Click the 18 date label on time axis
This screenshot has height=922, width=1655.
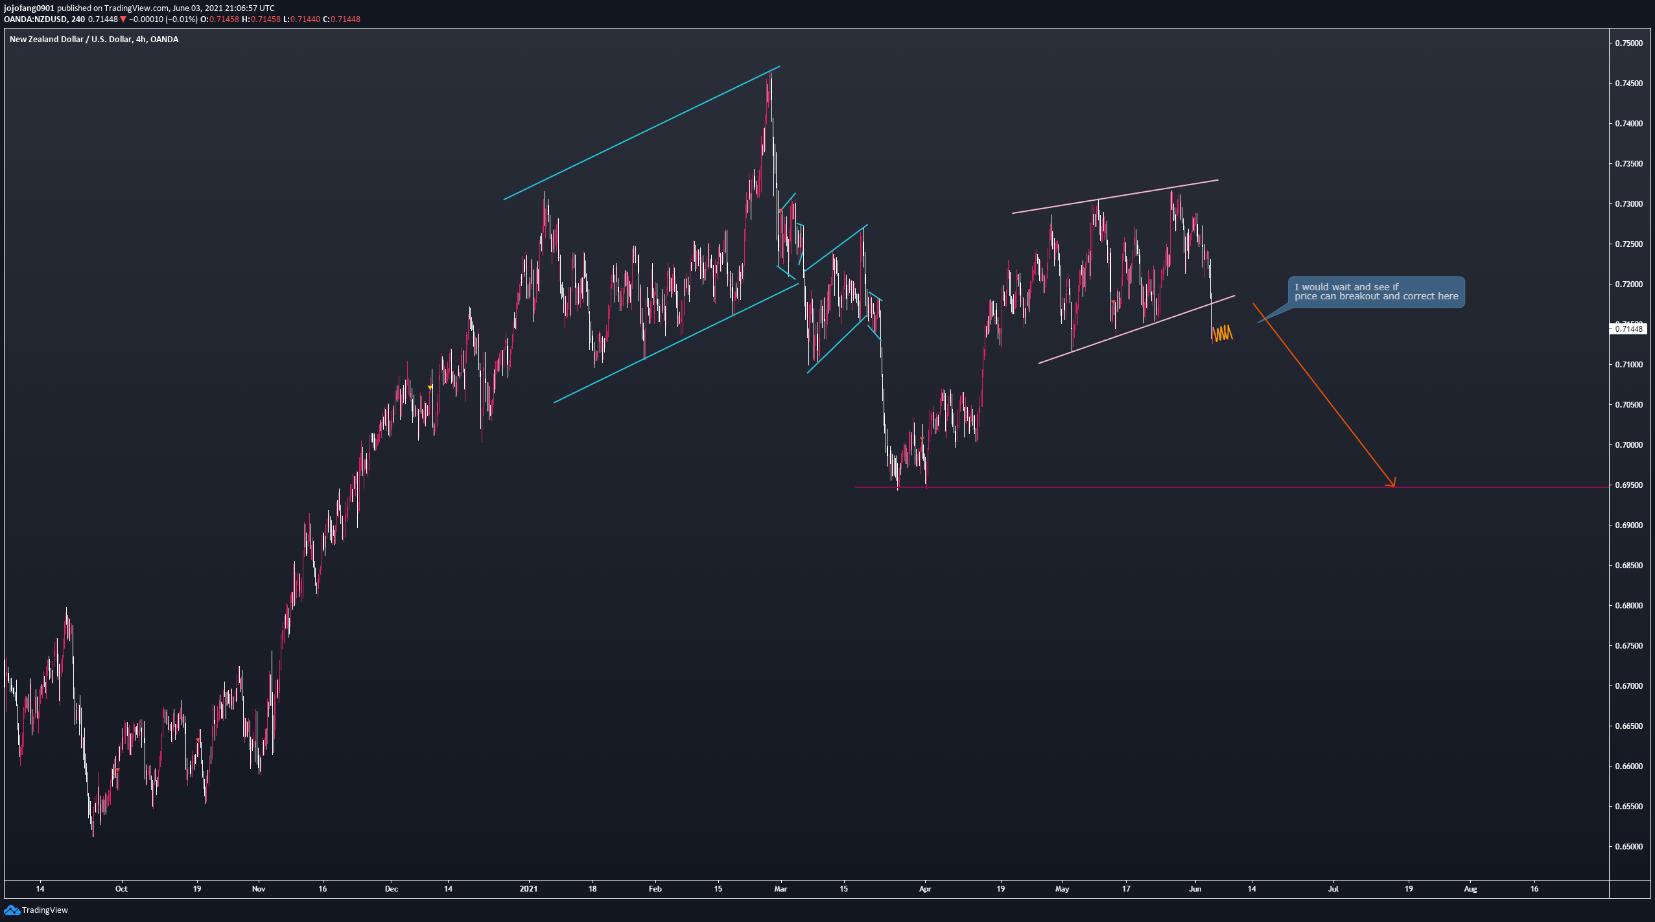click(593, 889)
